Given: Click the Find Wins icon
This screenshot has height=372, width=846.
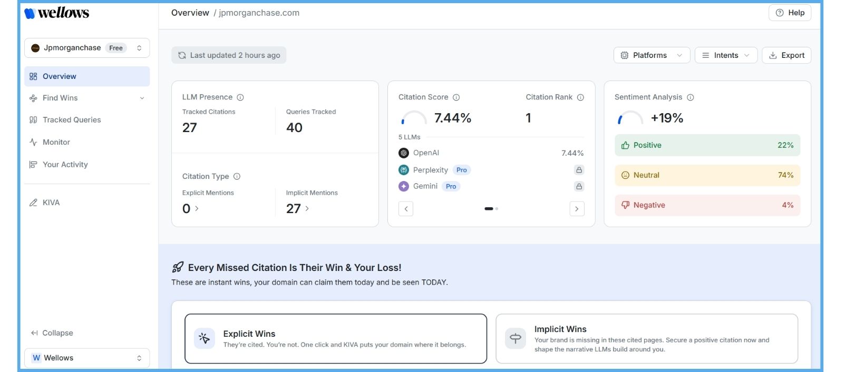Looking at the screenshot, I should coord(33,98).
